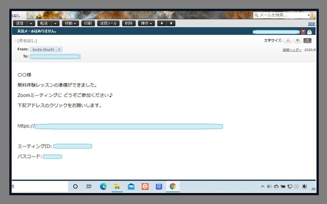327x204 pixels.
Task: Open File Explorer in the taskbar
Action: (x=117, y=186)
